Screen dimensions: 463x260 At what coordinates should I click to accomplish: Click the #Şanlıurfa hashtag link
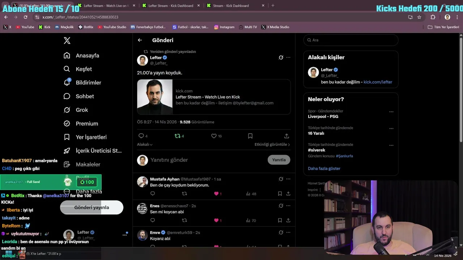point(344,156)
